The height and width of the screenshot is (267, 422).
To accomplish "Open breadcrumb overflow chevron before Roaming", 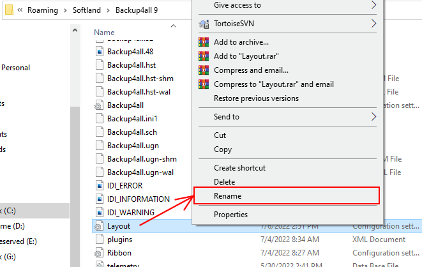I will (20, 10).
